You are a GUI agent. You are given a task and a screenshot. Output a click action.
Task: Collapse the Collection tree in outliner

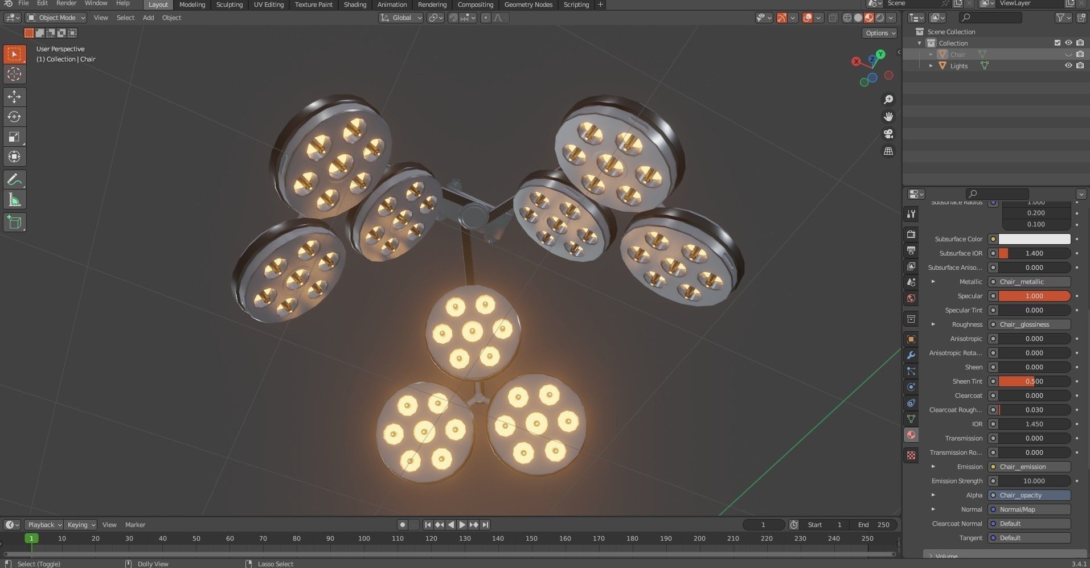(919, 43)
